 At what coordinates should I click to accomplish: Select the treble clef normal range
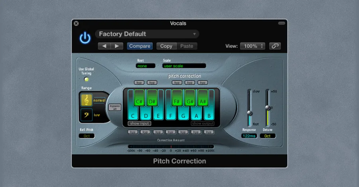[x=87, y=100]
